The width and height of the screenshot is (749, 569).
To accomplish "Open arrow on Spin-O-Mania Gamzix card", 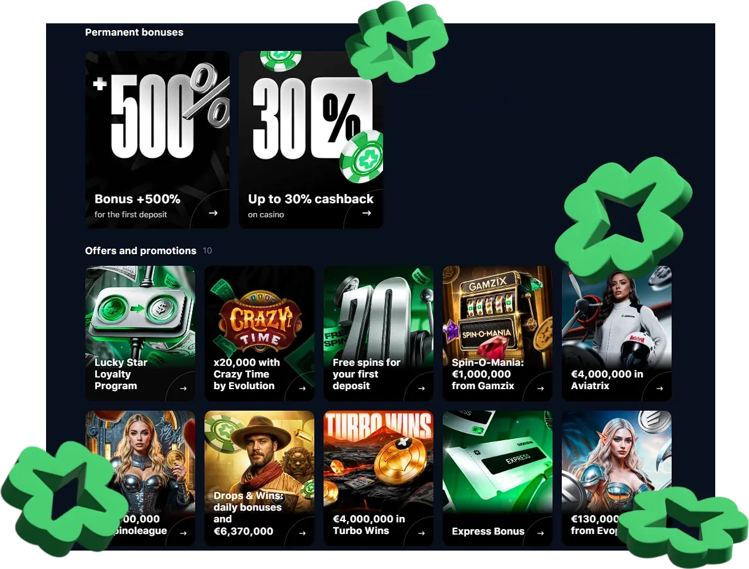I will point(541,389).
